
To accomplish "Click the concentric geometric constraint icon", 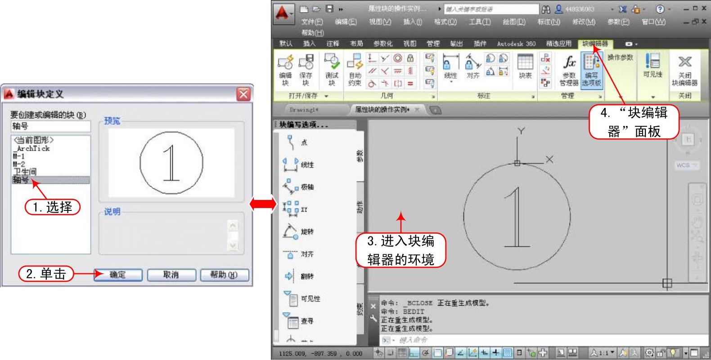I will (398, 58).
